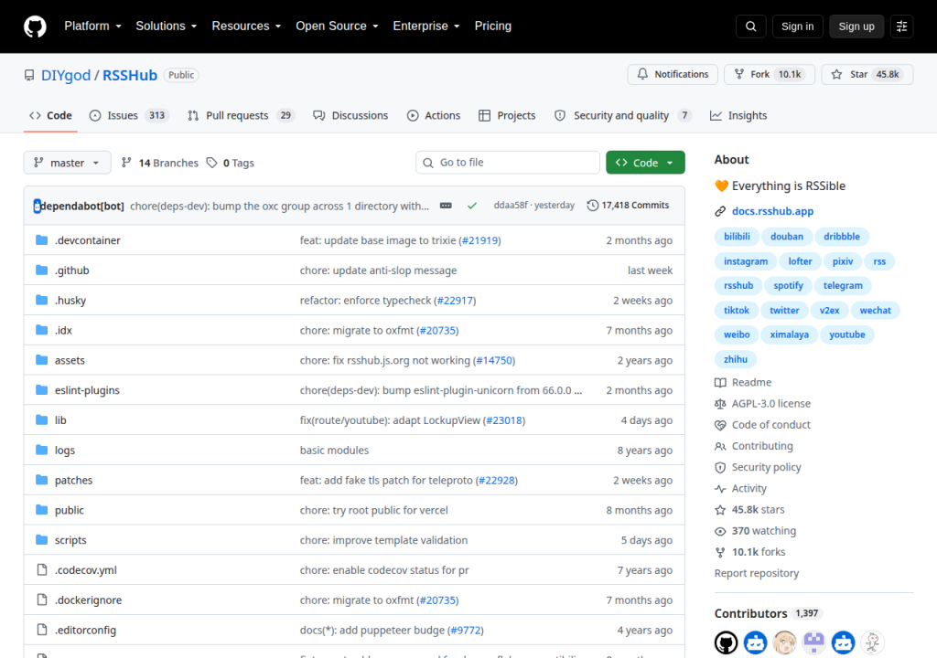Open the docs.rsshub.app link

(772, 211)
